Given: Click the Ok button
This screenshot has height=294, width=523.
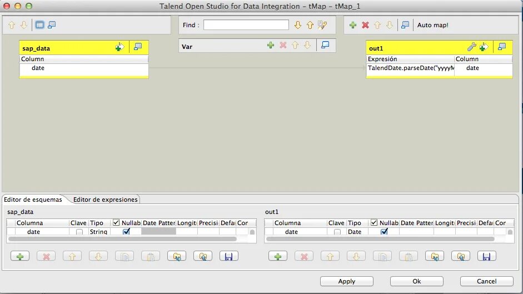Looking at the screenshot, I should [x=417, y=281].
